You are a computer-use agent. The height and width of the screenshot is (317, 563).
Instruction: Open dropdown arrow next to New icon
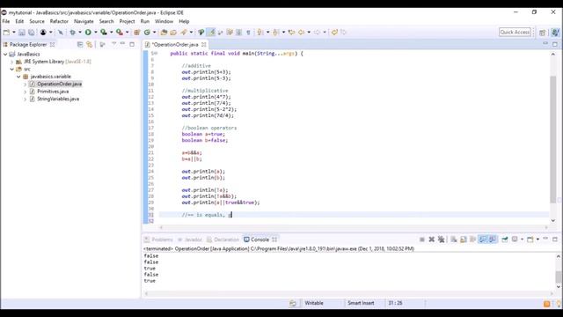(x=14, y=33)
